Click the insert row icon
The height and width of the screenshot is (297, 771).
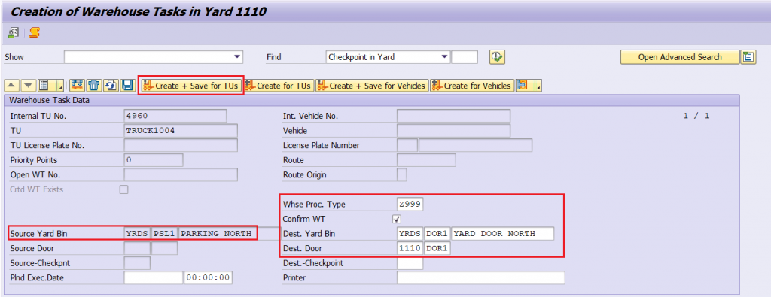pos(77,86)
